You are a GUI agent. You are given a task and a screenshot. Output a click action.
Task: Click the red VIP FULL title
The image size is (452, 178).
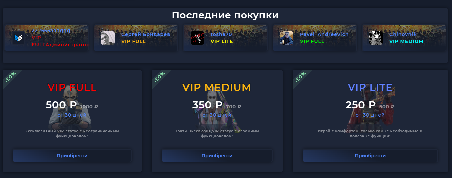pos(72,87)
